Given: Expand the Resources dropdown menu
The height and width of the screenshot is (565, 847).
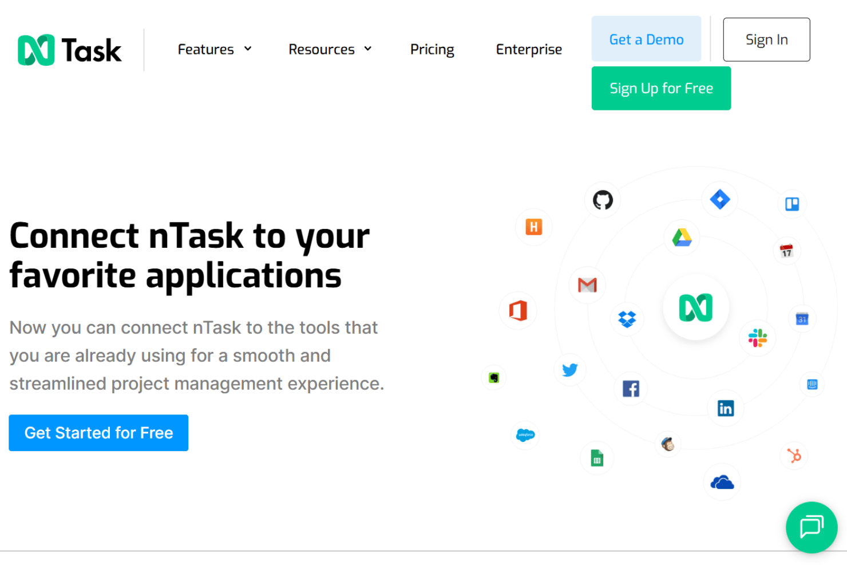Looking at the screenshot, I should click(330, 50).
